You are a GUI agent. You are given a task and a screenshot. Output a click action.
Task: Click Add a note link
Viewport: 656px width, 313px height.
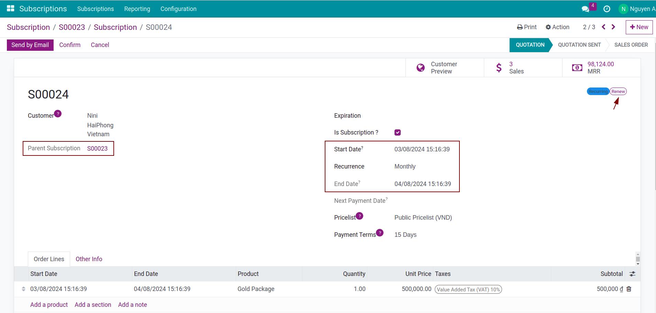(x=133, y=305)
